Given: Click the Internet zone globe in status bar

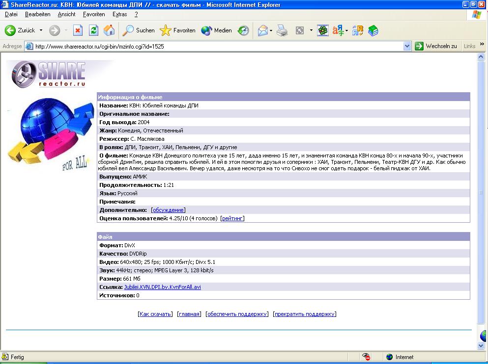Looking at the screenshot, I should click(389, 357).
